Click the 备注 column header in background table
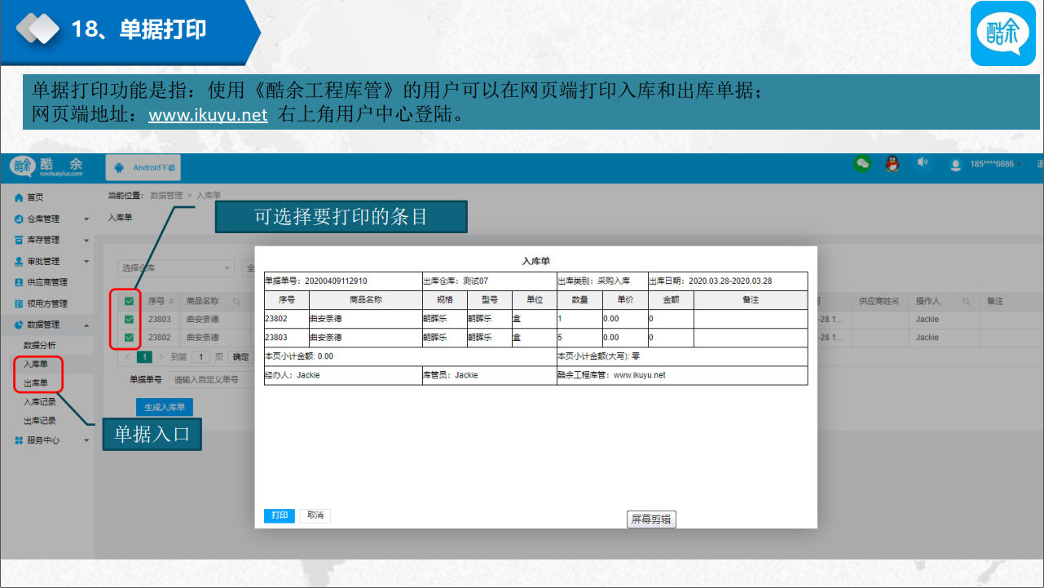1044x588 pixels. 995,301
